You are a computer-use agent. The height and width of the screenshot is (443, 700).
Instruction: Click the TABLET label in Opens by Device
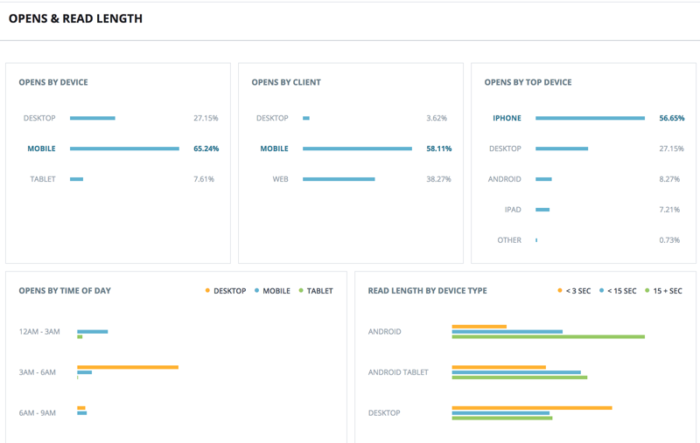tap(43, 179)
